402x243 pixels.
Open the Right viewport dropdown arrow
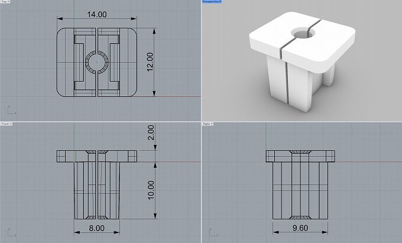point(212,124)
